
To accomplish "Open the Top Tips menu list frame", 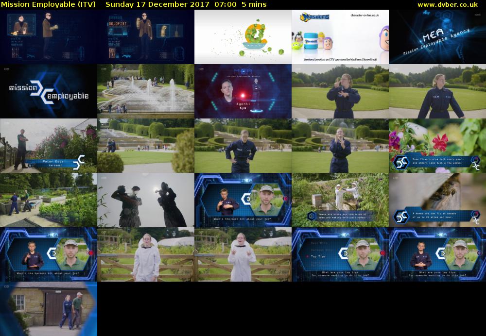I will click(x=340, y=254).
